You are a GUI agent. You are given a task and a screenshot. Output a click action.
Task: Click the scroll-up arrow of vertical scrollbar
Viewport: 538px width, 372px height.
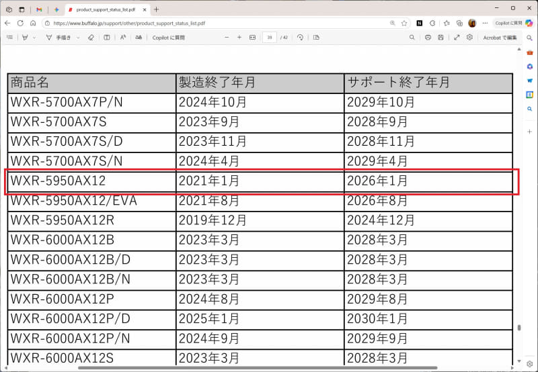pos(518,49)
